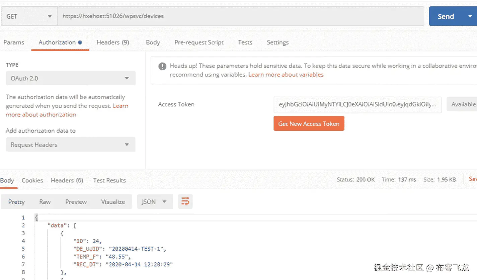This screenshot has height=280, width=477.
Task: Open the Request Headers dropdown
Action: pyautogui.click(x=70, y=145)
